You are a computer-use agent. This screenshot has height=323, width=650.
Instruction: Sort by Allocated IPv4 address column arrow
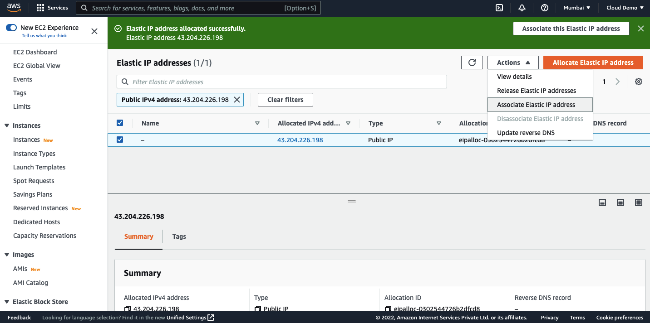[x=348, y=123]
